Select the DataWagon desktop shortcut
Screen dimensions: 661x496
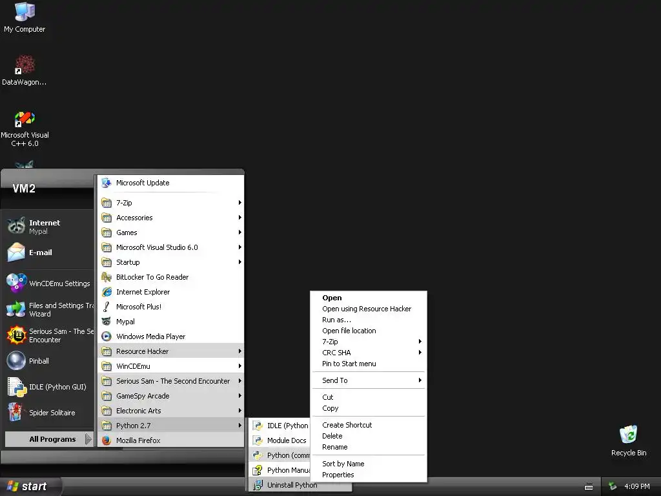click(25, 70)
